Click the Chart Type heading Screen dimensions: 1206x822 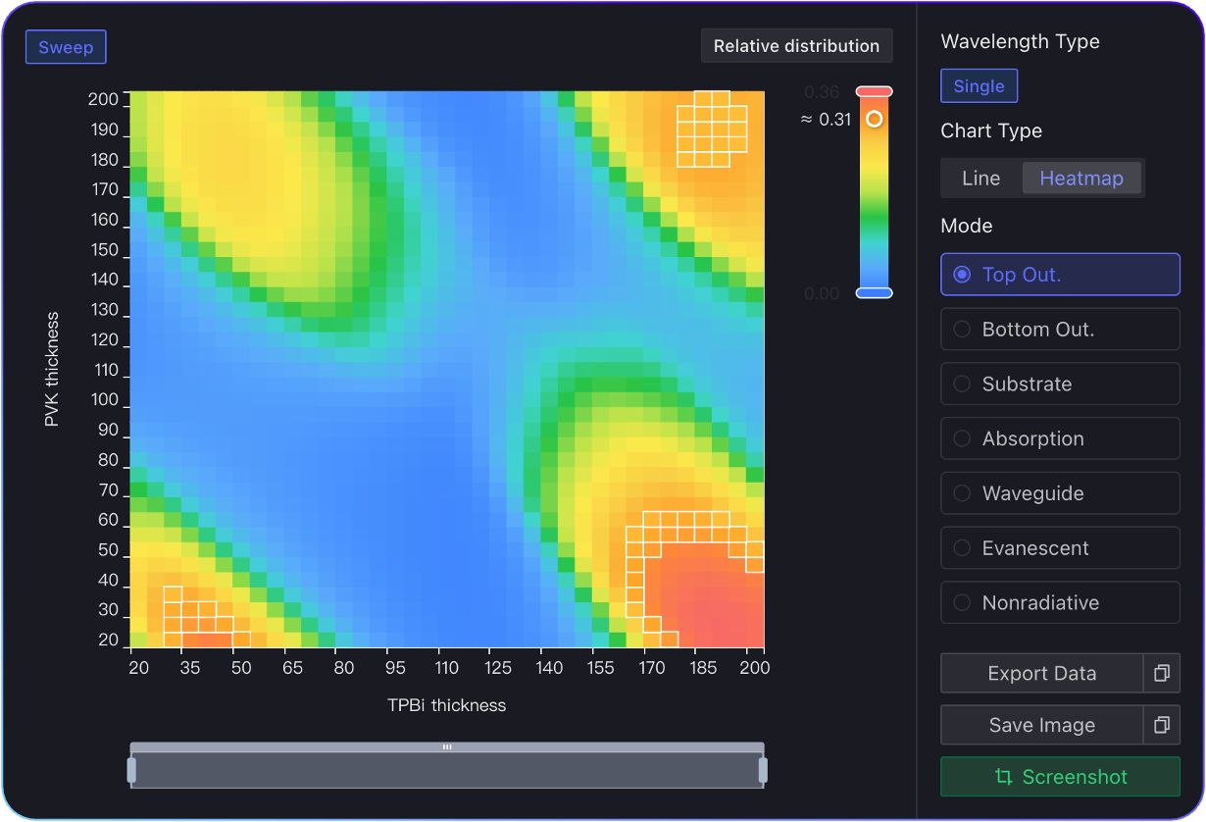click(991, 131)
